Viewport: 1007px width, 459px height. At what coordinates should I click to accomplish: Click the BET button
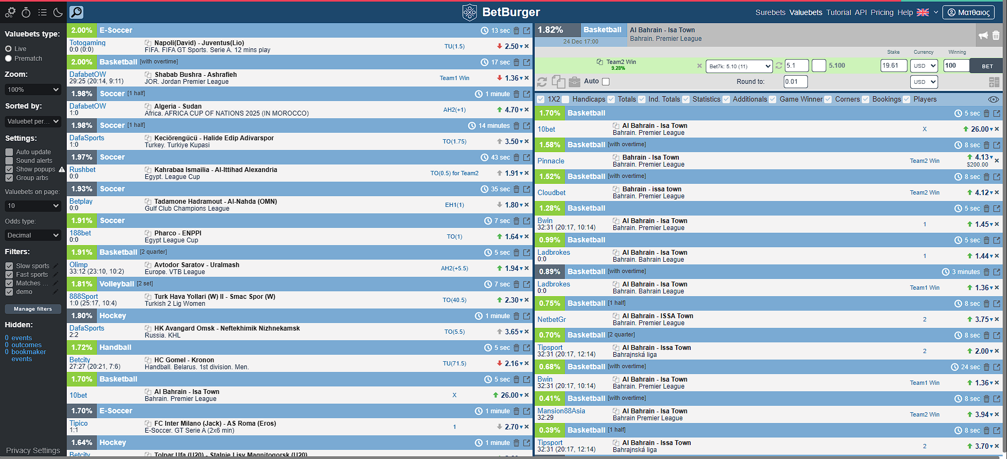point(987,66)
